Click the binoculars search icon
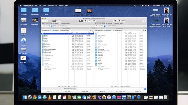 point(94,21)
